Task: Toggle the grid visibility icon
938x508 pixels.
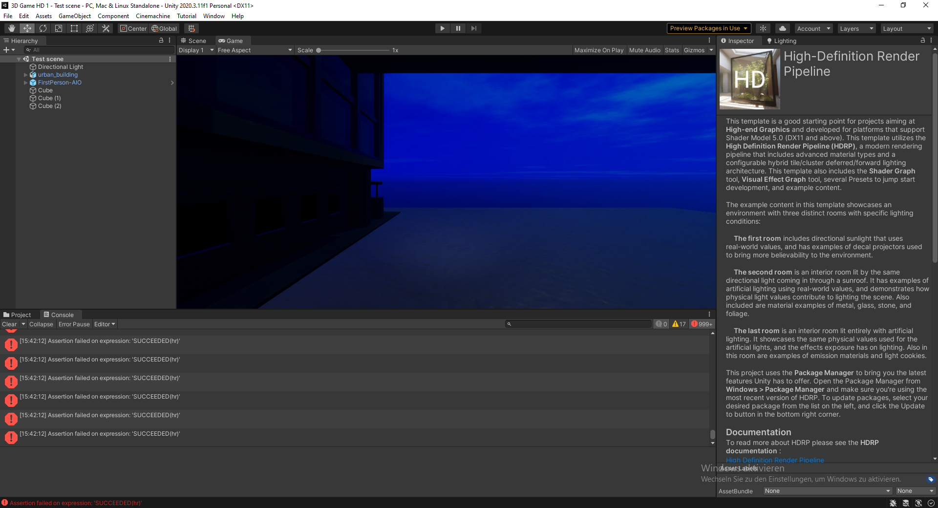Action: point(191,28)
